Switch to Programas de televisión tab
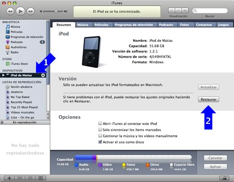Screen dimensions: 234x182 coord(134,25)
